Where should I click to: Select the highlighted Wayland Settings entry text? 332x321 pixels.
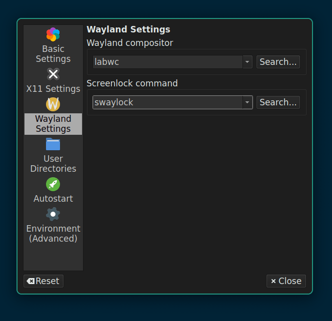[53, 124]
